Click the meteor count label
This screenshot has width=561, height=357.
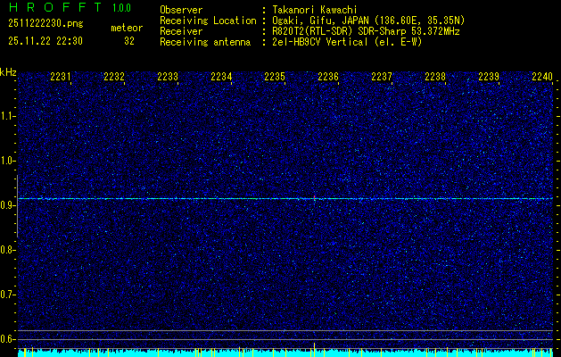(127, 28)
